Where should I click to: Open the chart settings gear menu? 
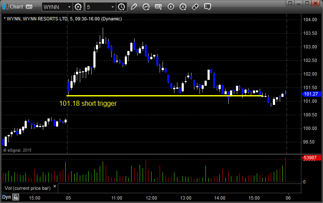tap(78, 7)
